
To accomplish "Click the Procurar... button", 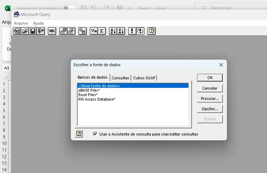I will 210,99.
